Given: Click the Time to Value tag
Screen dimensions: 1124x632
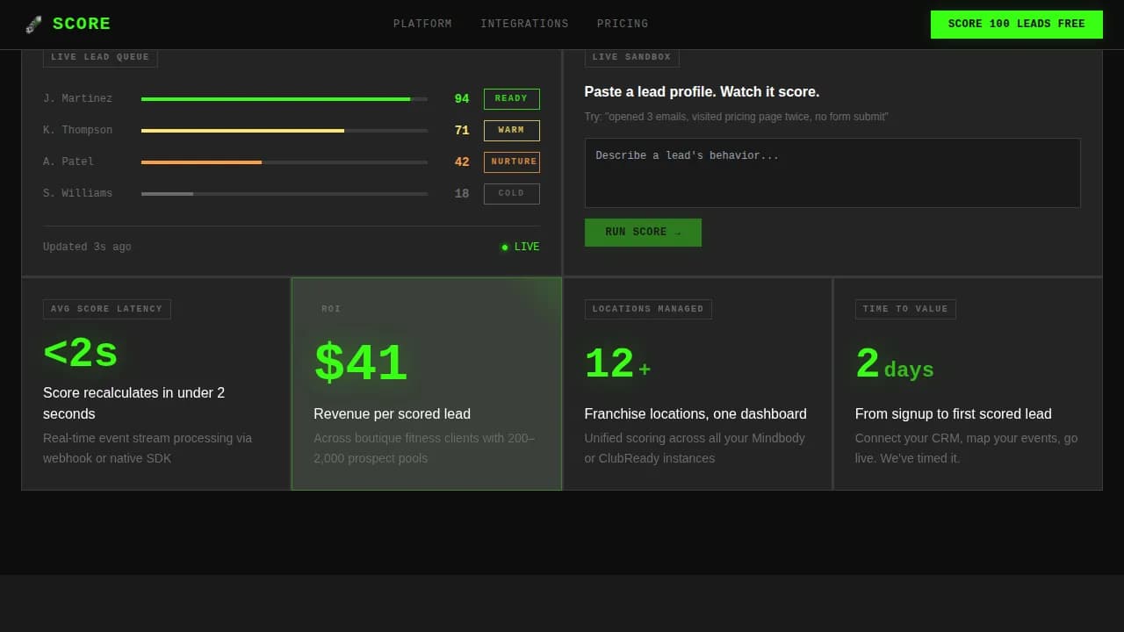Looking at the screenshot, I should tap(905, 309).
